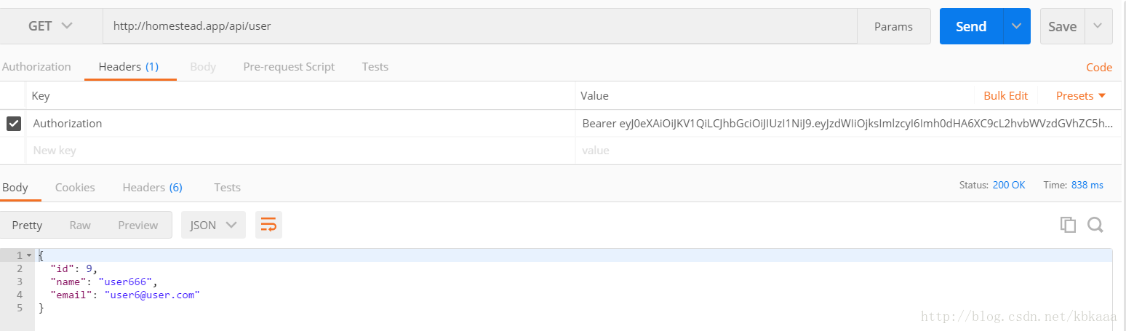1126x331 pixels.
Task: View response Headers (6) tab
Action: tap(152, 187)
